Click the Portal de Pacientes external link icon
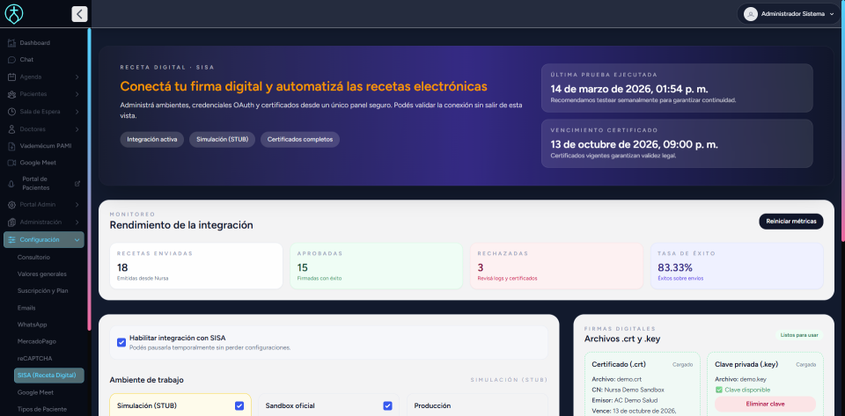Image resolution: width=845 pixels, height=416 pixels. click(77, 184)
